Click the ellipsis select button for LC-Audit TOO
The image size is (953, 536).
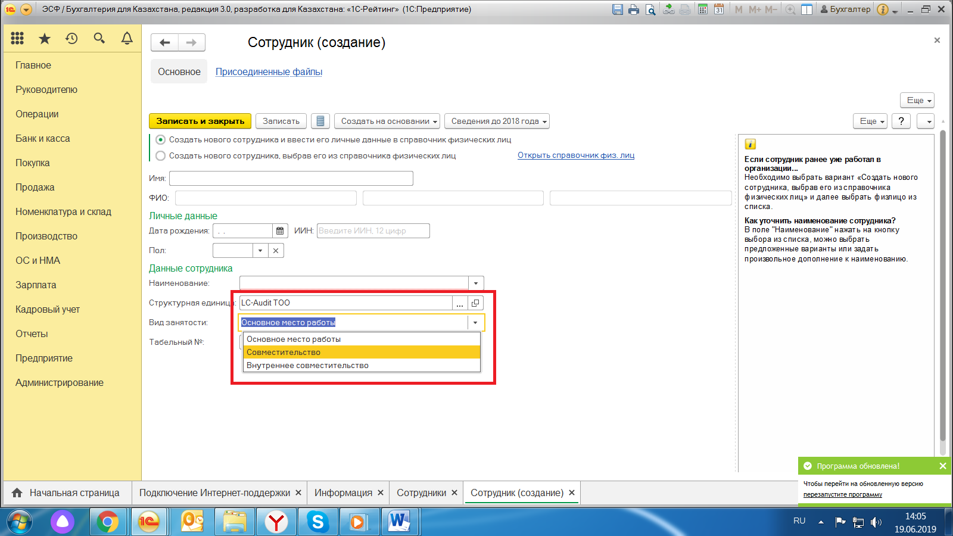point(460,303)
